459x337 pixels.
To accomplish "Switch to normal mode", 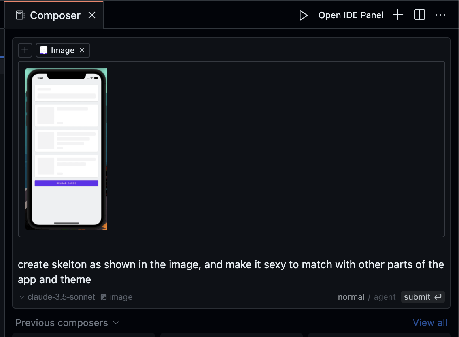I will pyautogui.click(x=351, y=297).
